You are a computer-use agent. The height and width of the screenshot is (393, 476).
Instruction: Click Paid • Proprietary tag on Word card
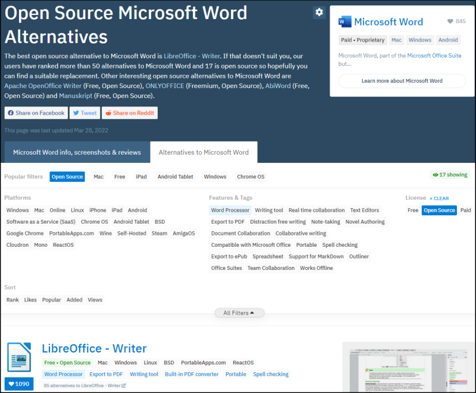(x=362, y=40)
